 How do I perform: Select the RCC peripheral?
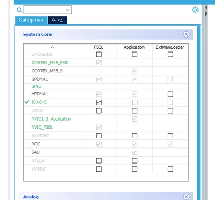pyautogui.click(x=35, y=144)
